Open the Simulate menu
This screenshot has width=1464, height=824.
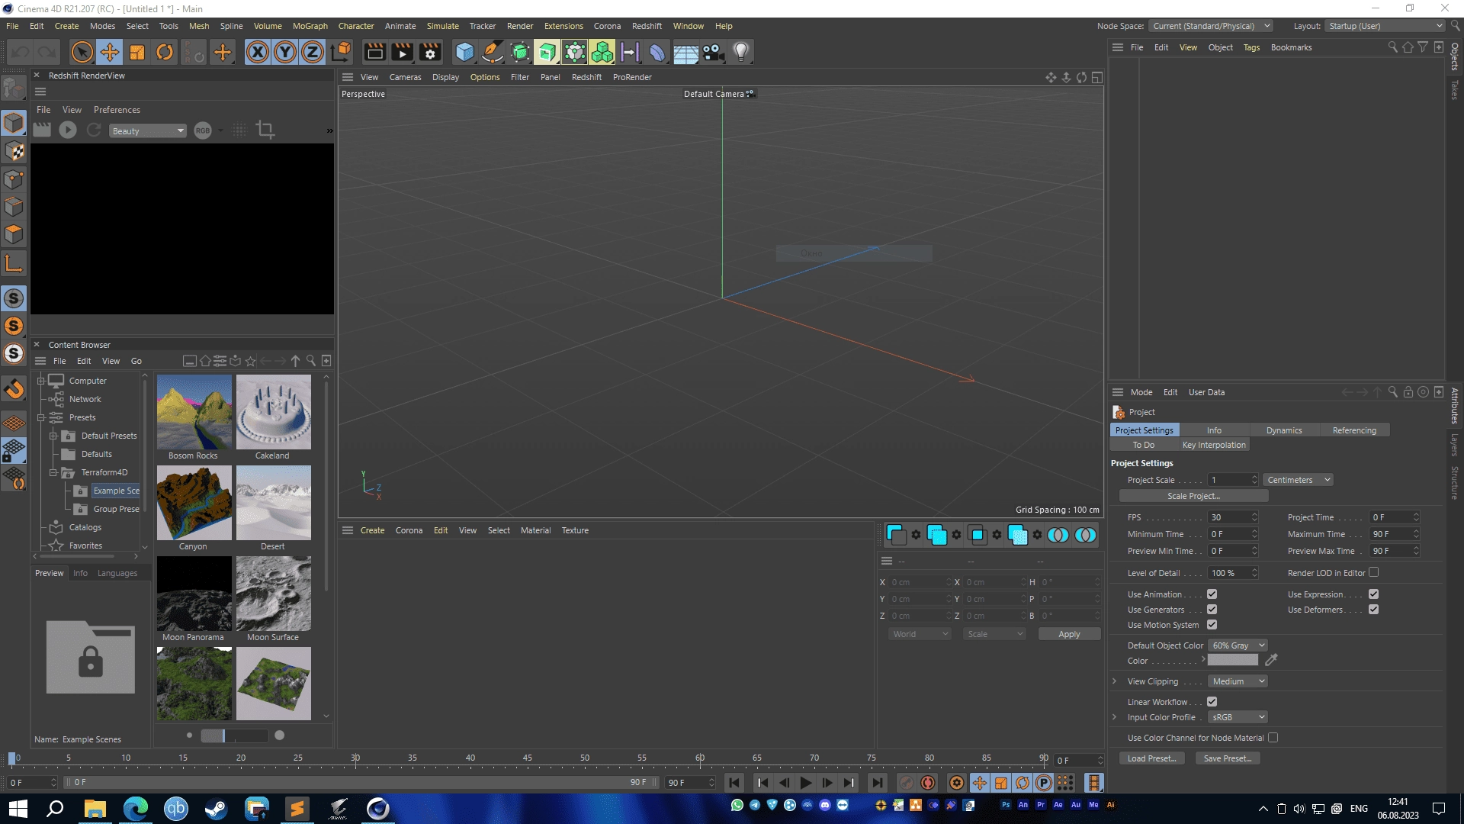tap(443, 26)
